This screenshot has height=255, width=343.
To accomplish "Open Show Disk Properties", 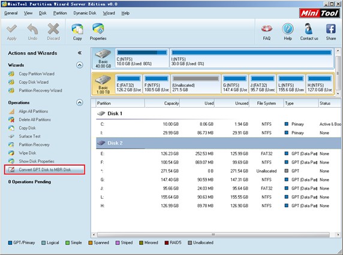I will (x=37, y=161).
